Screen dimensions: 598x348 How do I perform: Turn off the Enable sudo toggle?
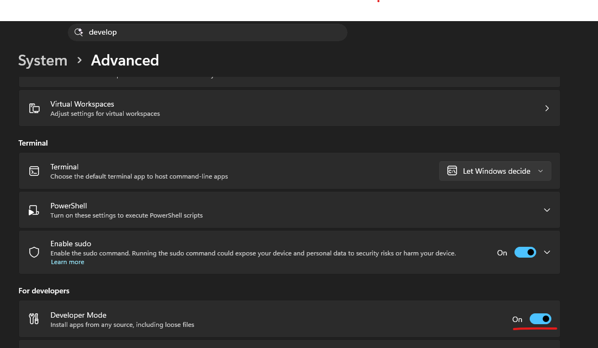point(525,252)
